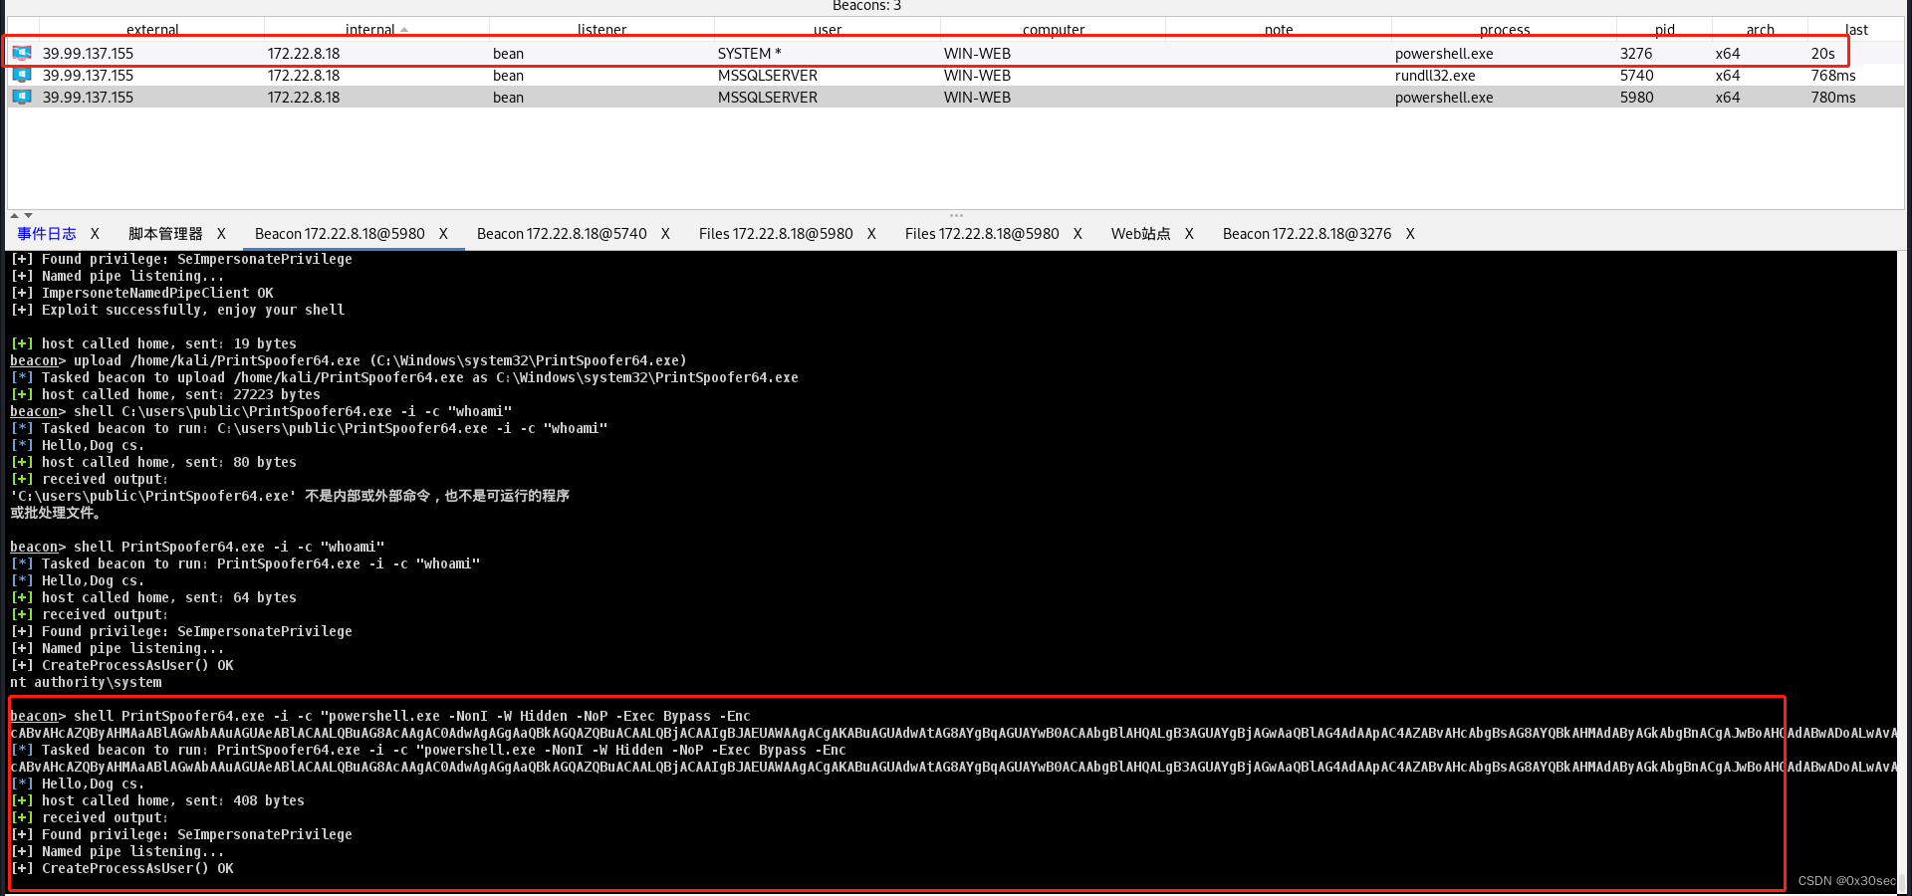Screen dimensions: 1912x896
Task: Sort beacons by external column header
Action: (x=152, y=30)
